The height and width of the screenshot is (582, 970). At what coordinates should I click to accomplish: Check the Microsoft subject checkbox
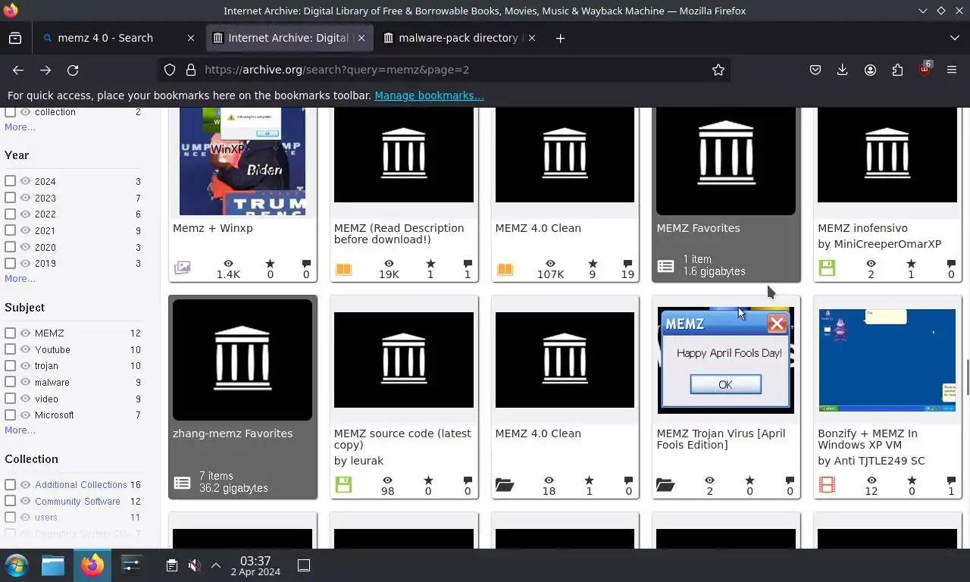coord(10,415)
